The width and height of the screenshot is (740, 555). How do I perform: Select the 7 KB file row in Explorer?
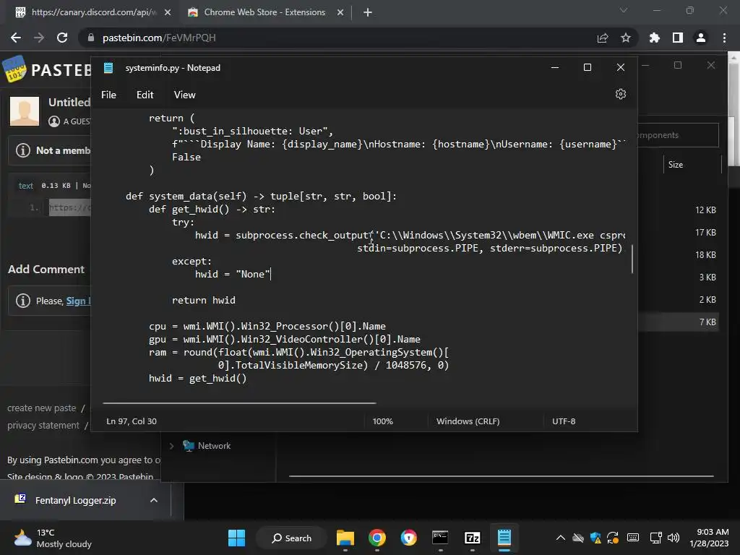point(678,322)
